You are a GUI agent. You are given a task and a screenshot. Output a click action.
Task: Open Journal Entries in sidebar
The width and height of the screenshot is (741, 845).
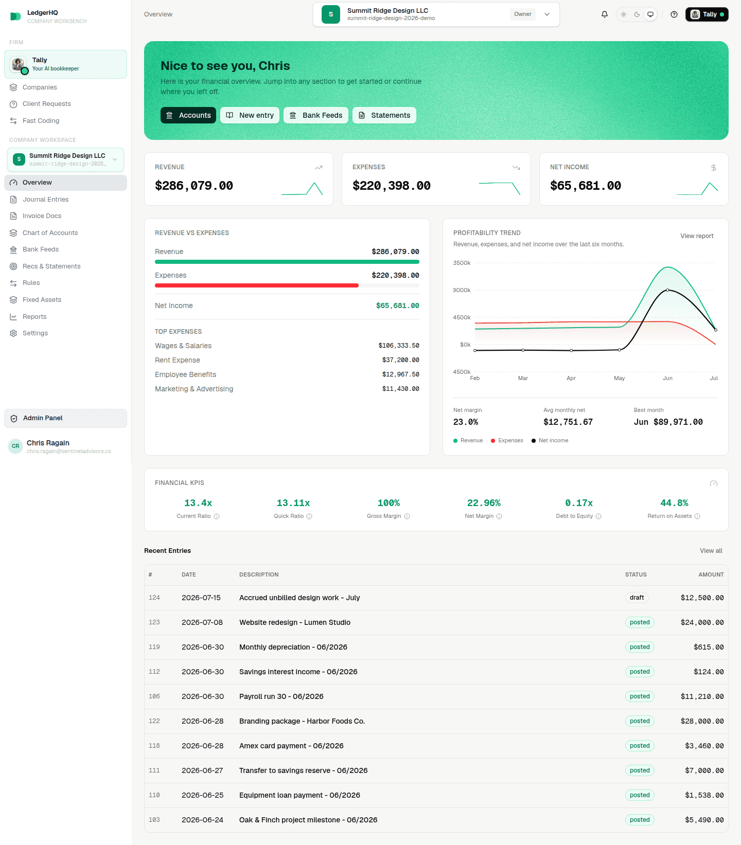(65, 200)
